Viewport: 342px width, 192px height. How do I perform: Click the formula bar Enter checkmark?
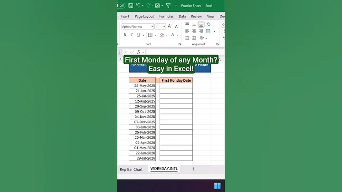(132, 52)
